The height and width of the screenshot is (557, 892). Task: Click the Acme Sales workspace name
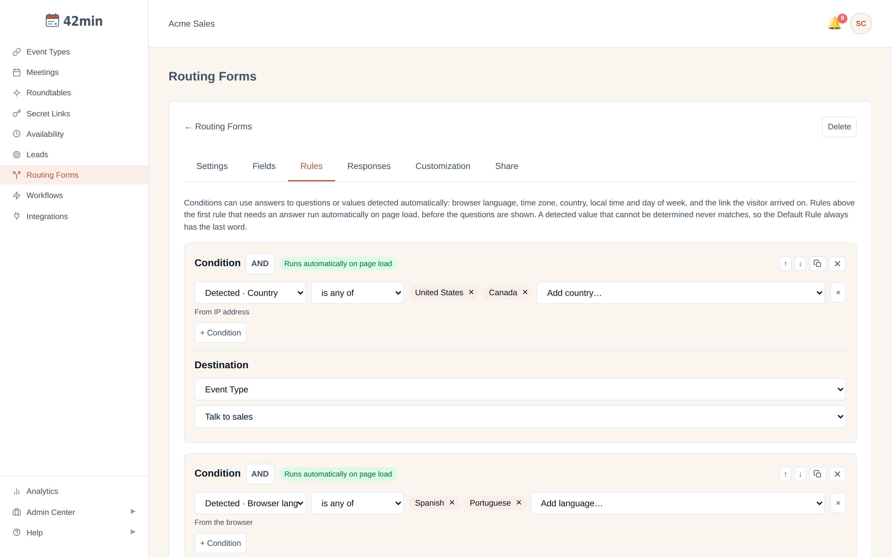(x=191, y=24)
